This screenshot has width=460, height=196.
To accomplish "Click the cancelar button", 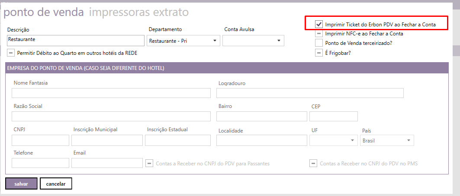I will click(56, 183).
